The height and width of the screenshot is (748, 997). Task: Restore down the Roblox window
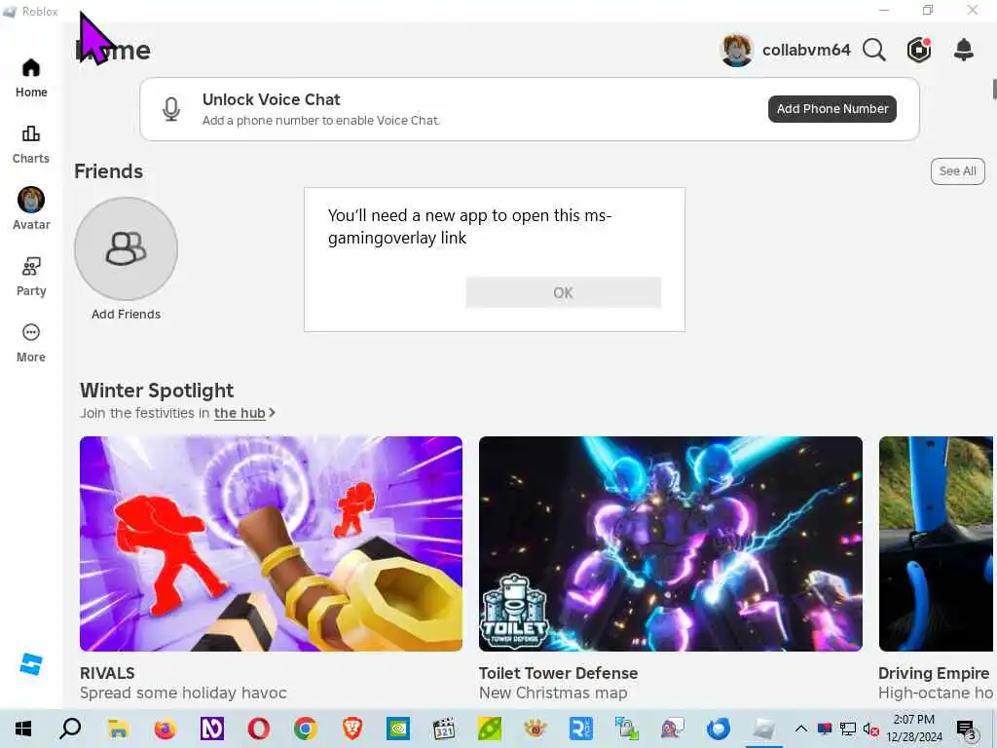[x=928, y=10]
